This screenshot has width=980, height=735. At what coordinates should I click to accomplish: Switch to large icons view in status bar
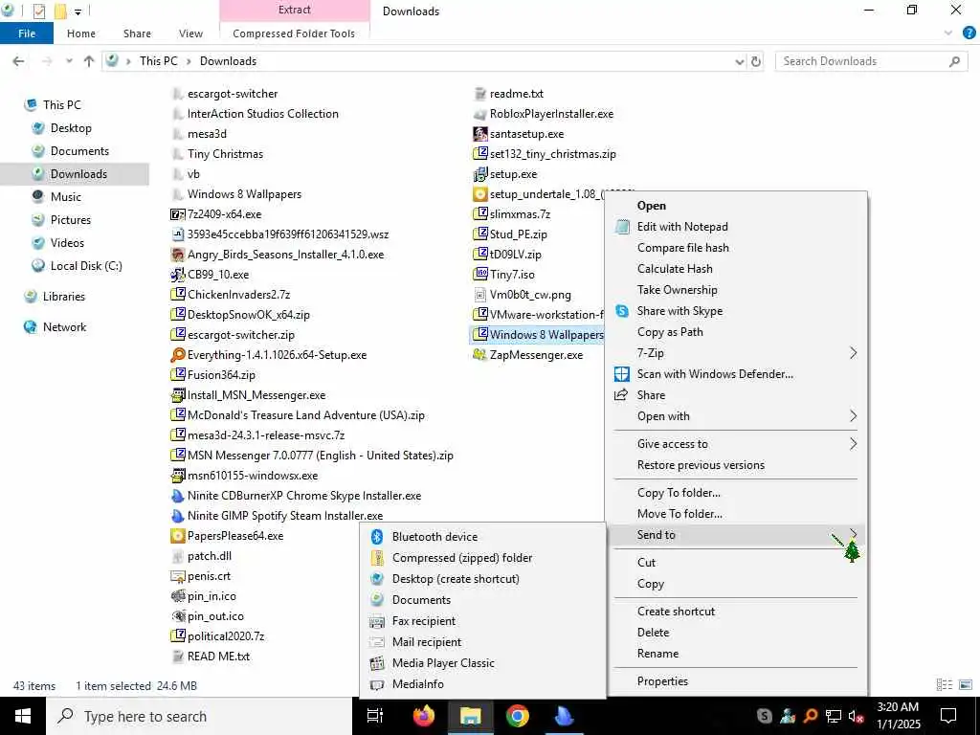point(966,685)
